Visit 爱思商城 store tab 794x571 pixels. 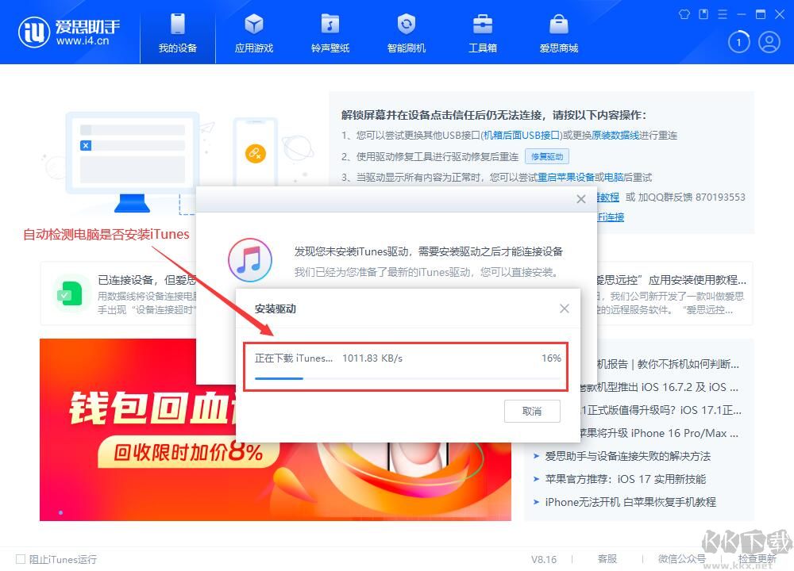pyautogui.click(x=558, y=33)
